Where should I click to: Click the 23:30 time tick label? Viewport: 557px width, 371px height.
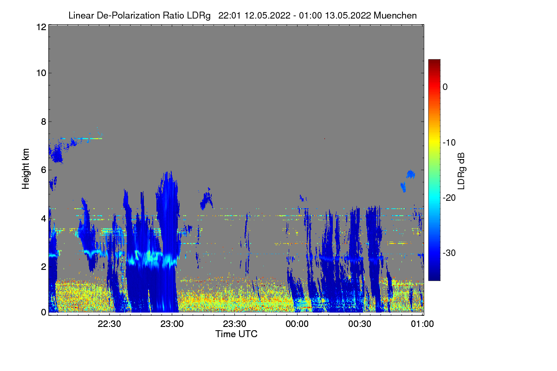[x=234, y=324]
